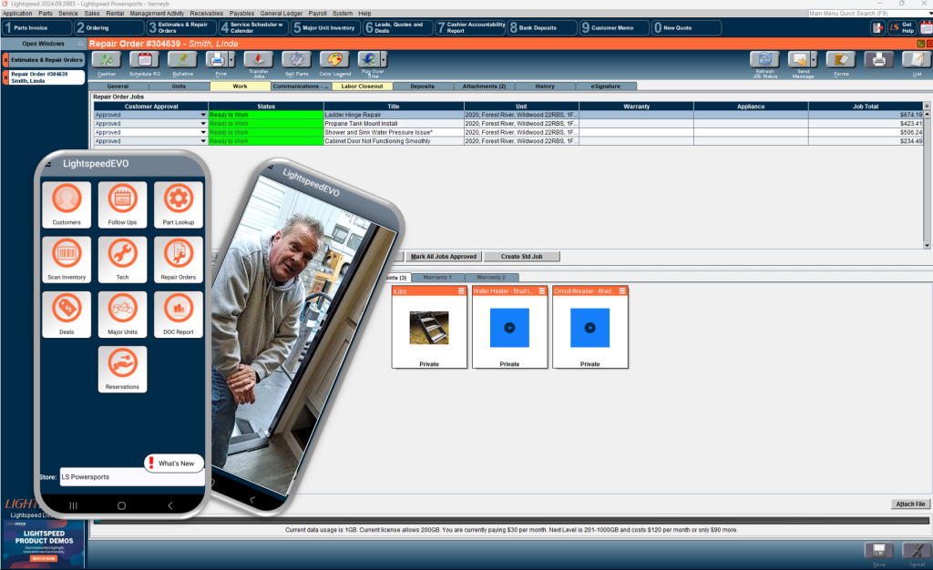Click the Cancel X icon at the bottom
Image resolution: width=933 pixels, height=570 pixels.
click(917, 551)
